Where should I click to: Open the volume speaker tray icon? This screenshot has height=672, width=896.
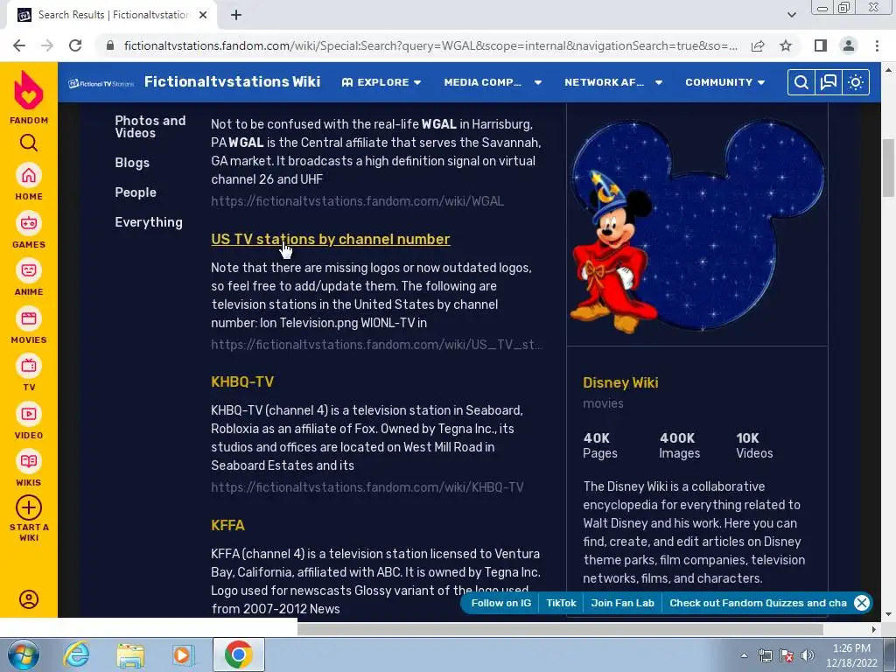(807, 655)
